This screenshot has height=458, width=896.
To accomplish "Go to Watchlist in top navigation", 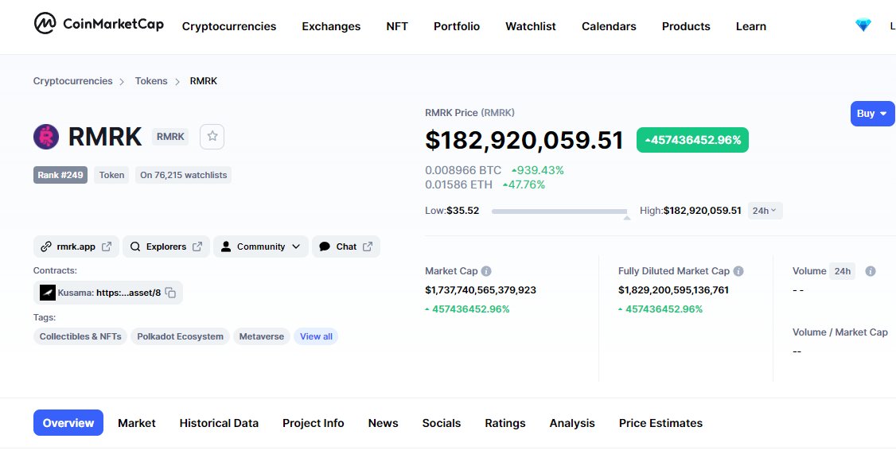I will 531,26.
